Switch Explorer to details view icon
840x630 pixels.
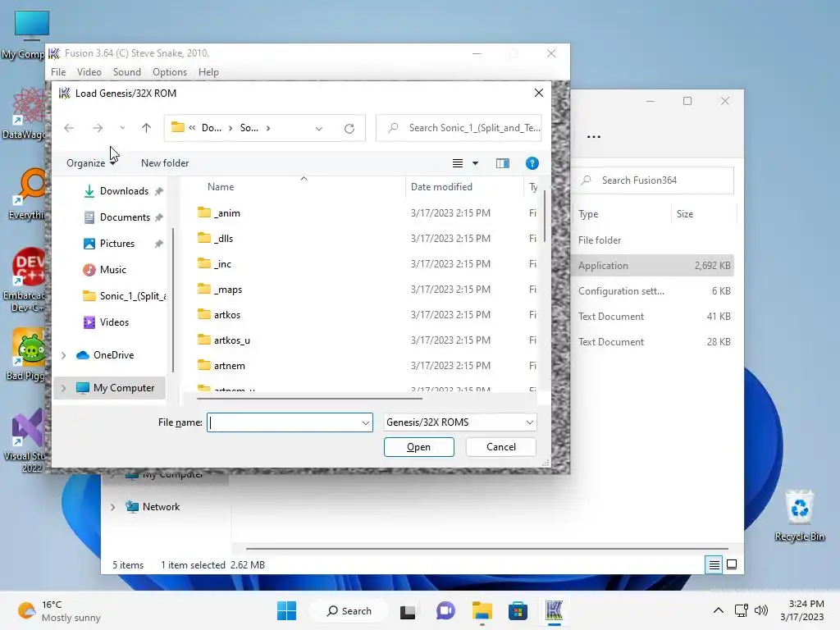(x=714, y=564)
